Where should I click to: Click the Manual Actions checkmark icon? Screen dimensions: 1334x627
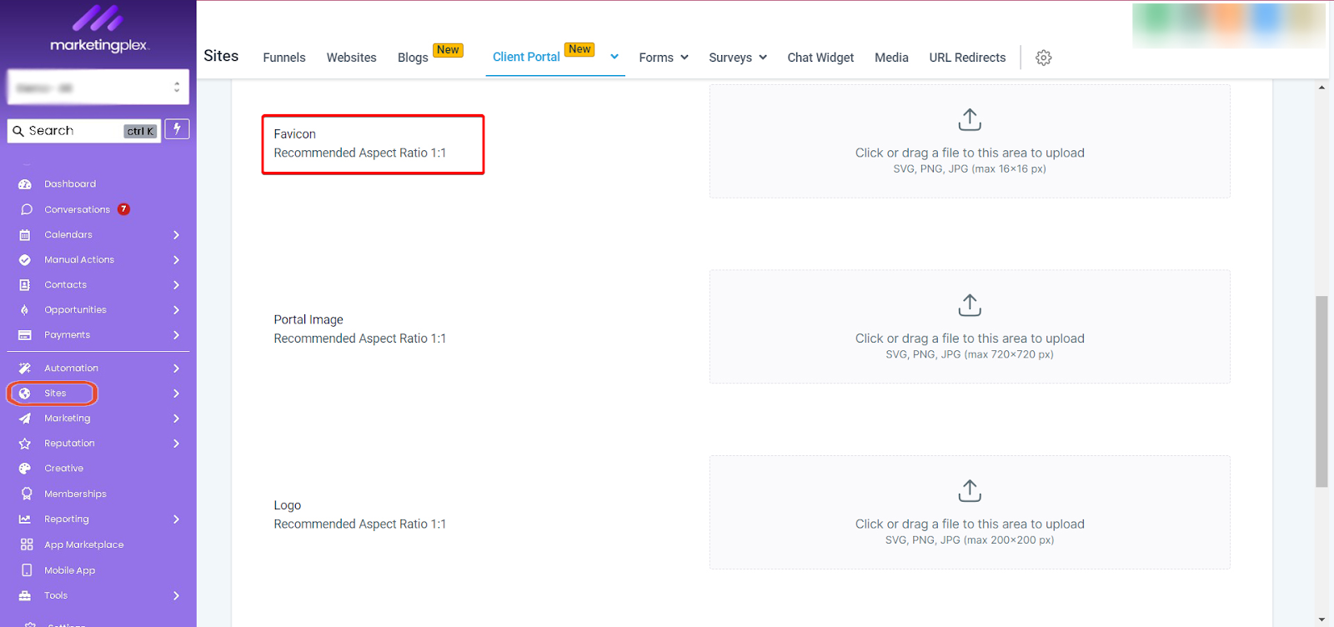coord(25,260)
